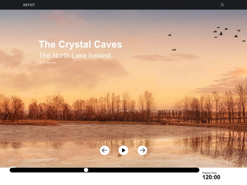Jump to the far left start of progress bar
Screen dimensions: 247x185
[11, 170]
